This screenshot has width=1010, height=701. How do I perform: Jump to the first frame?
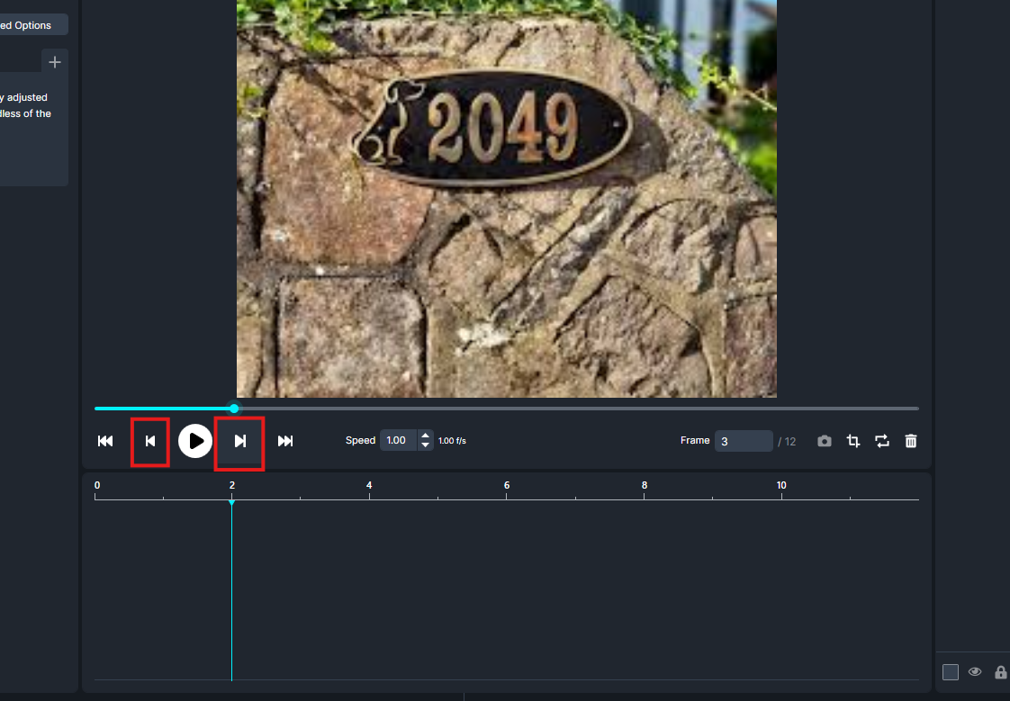click(105, 441)
